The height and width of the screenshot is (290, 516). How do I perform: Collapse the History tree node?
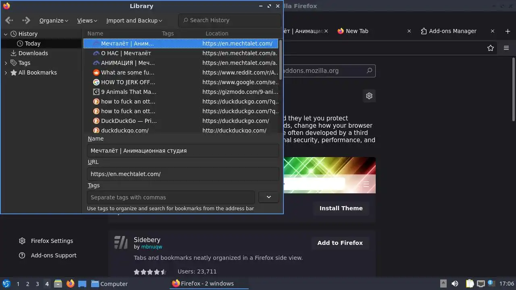(x=6, y=34)
